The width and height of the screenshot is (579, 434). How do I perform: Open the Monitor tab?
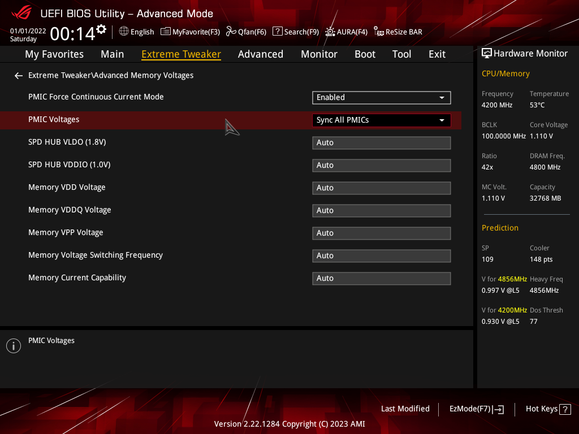[319, 54]
